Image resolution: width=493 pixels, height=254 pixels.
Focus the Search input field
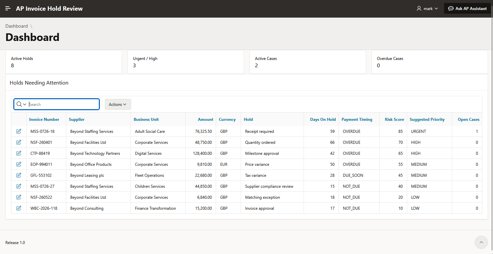click(63, 104)
